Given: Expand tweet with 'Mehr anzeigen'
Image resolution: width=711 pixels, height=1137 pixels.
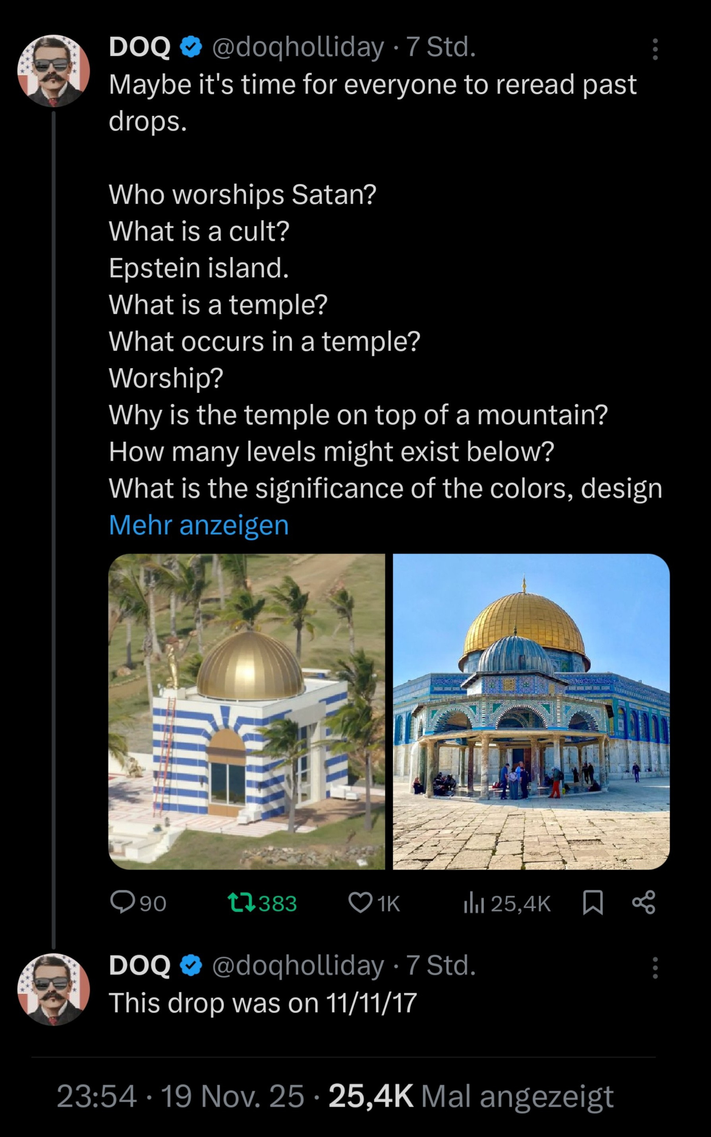Looking at the screenshot, I should click(x=199, y=525).
